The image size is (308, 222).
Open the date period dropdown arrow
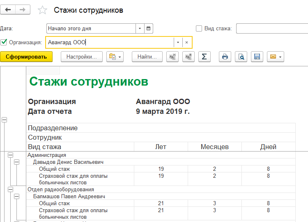click(x=140, y=29)
